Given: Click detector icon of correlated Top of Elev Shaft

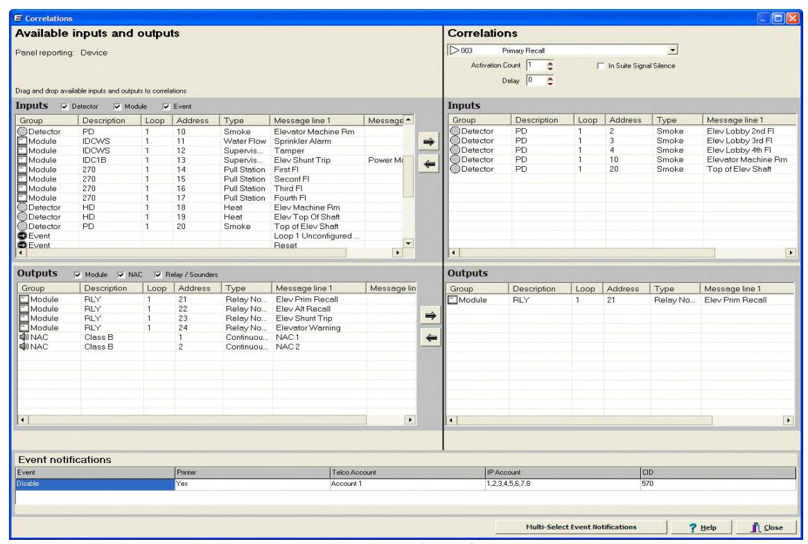Looking at the screenshot, I should coord(455,169).
